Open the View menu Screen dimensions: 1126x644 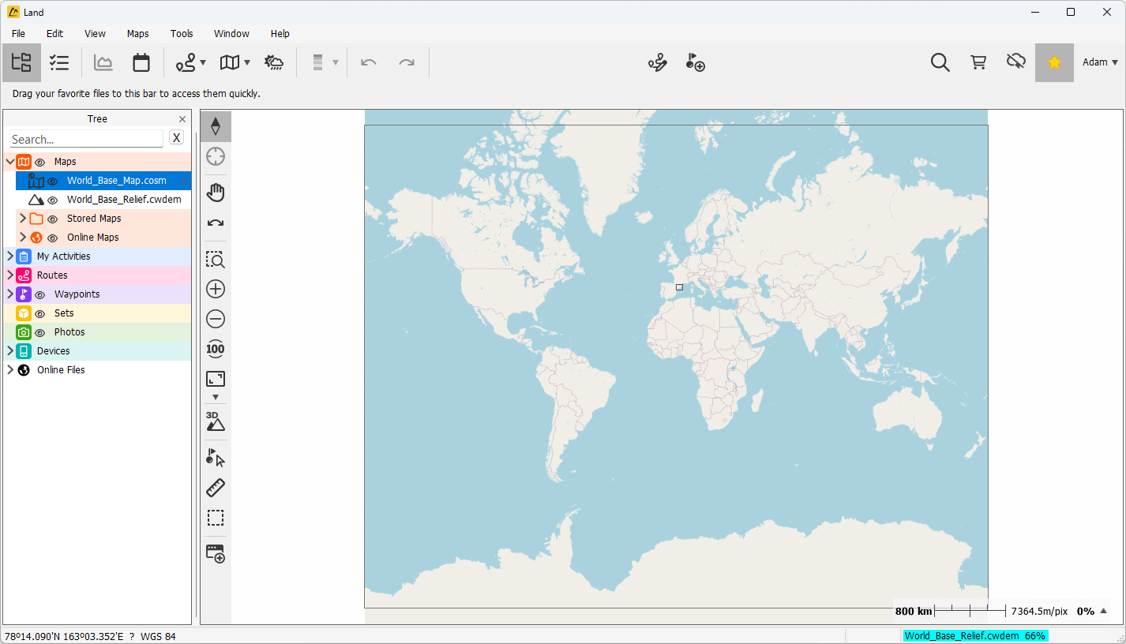coord(94,33)
